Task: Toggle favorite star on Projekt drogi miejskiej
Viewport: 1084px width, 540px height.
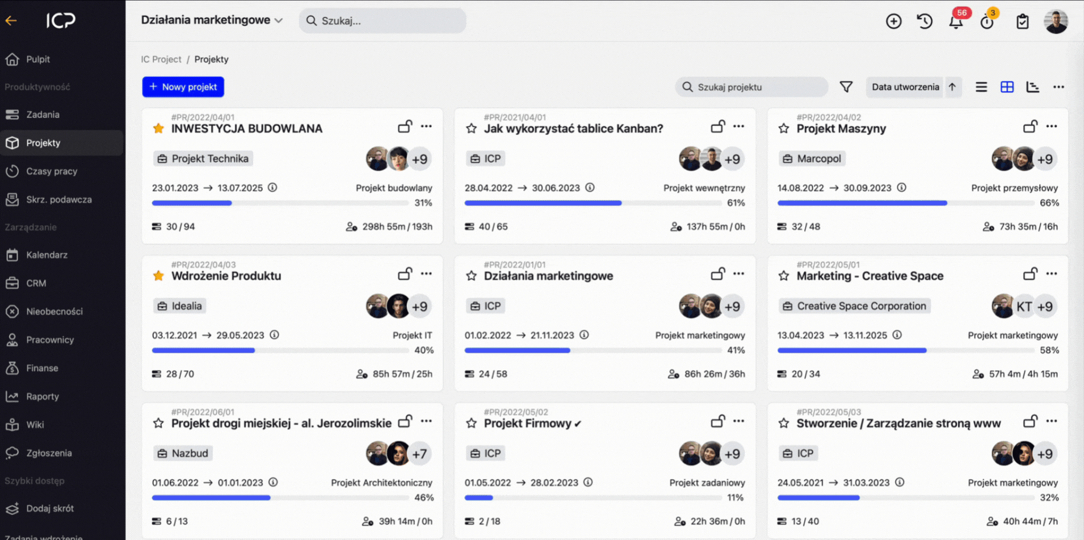Action: pyautogui.click(x=158, y=423)
